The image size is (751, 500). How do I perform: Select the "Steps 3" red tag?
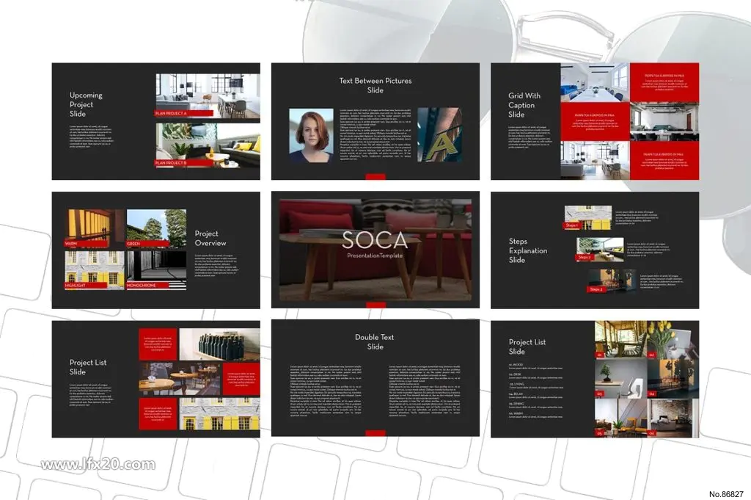click(x=596, y=289)
